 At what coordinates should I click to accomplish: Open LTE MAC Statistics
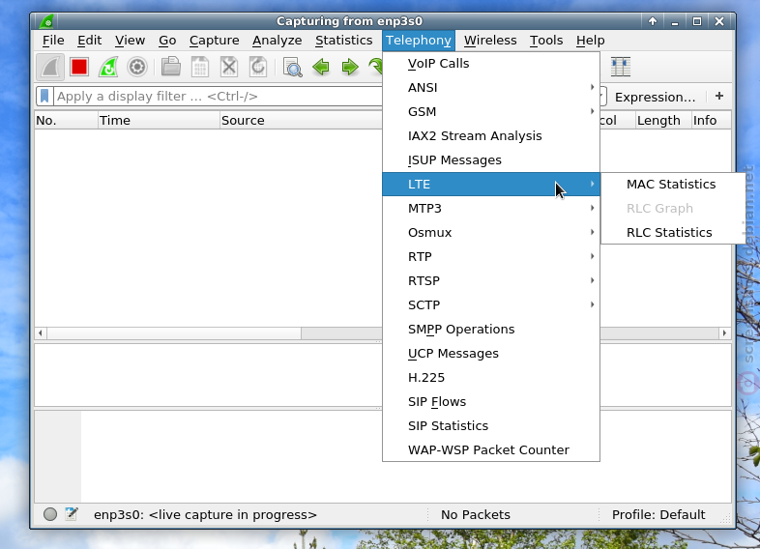click(x=673, y=185)
